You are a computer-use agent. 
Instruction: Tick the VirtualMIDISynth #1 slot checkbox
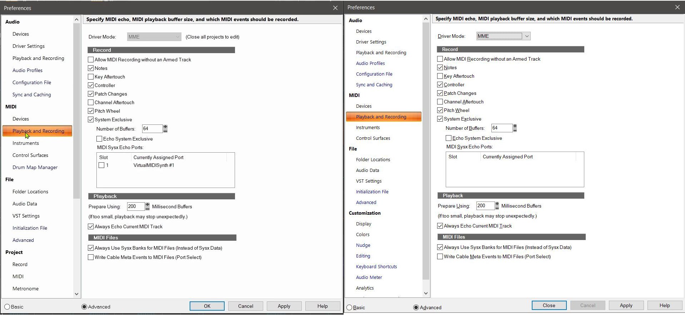click(x=101, y=165)
